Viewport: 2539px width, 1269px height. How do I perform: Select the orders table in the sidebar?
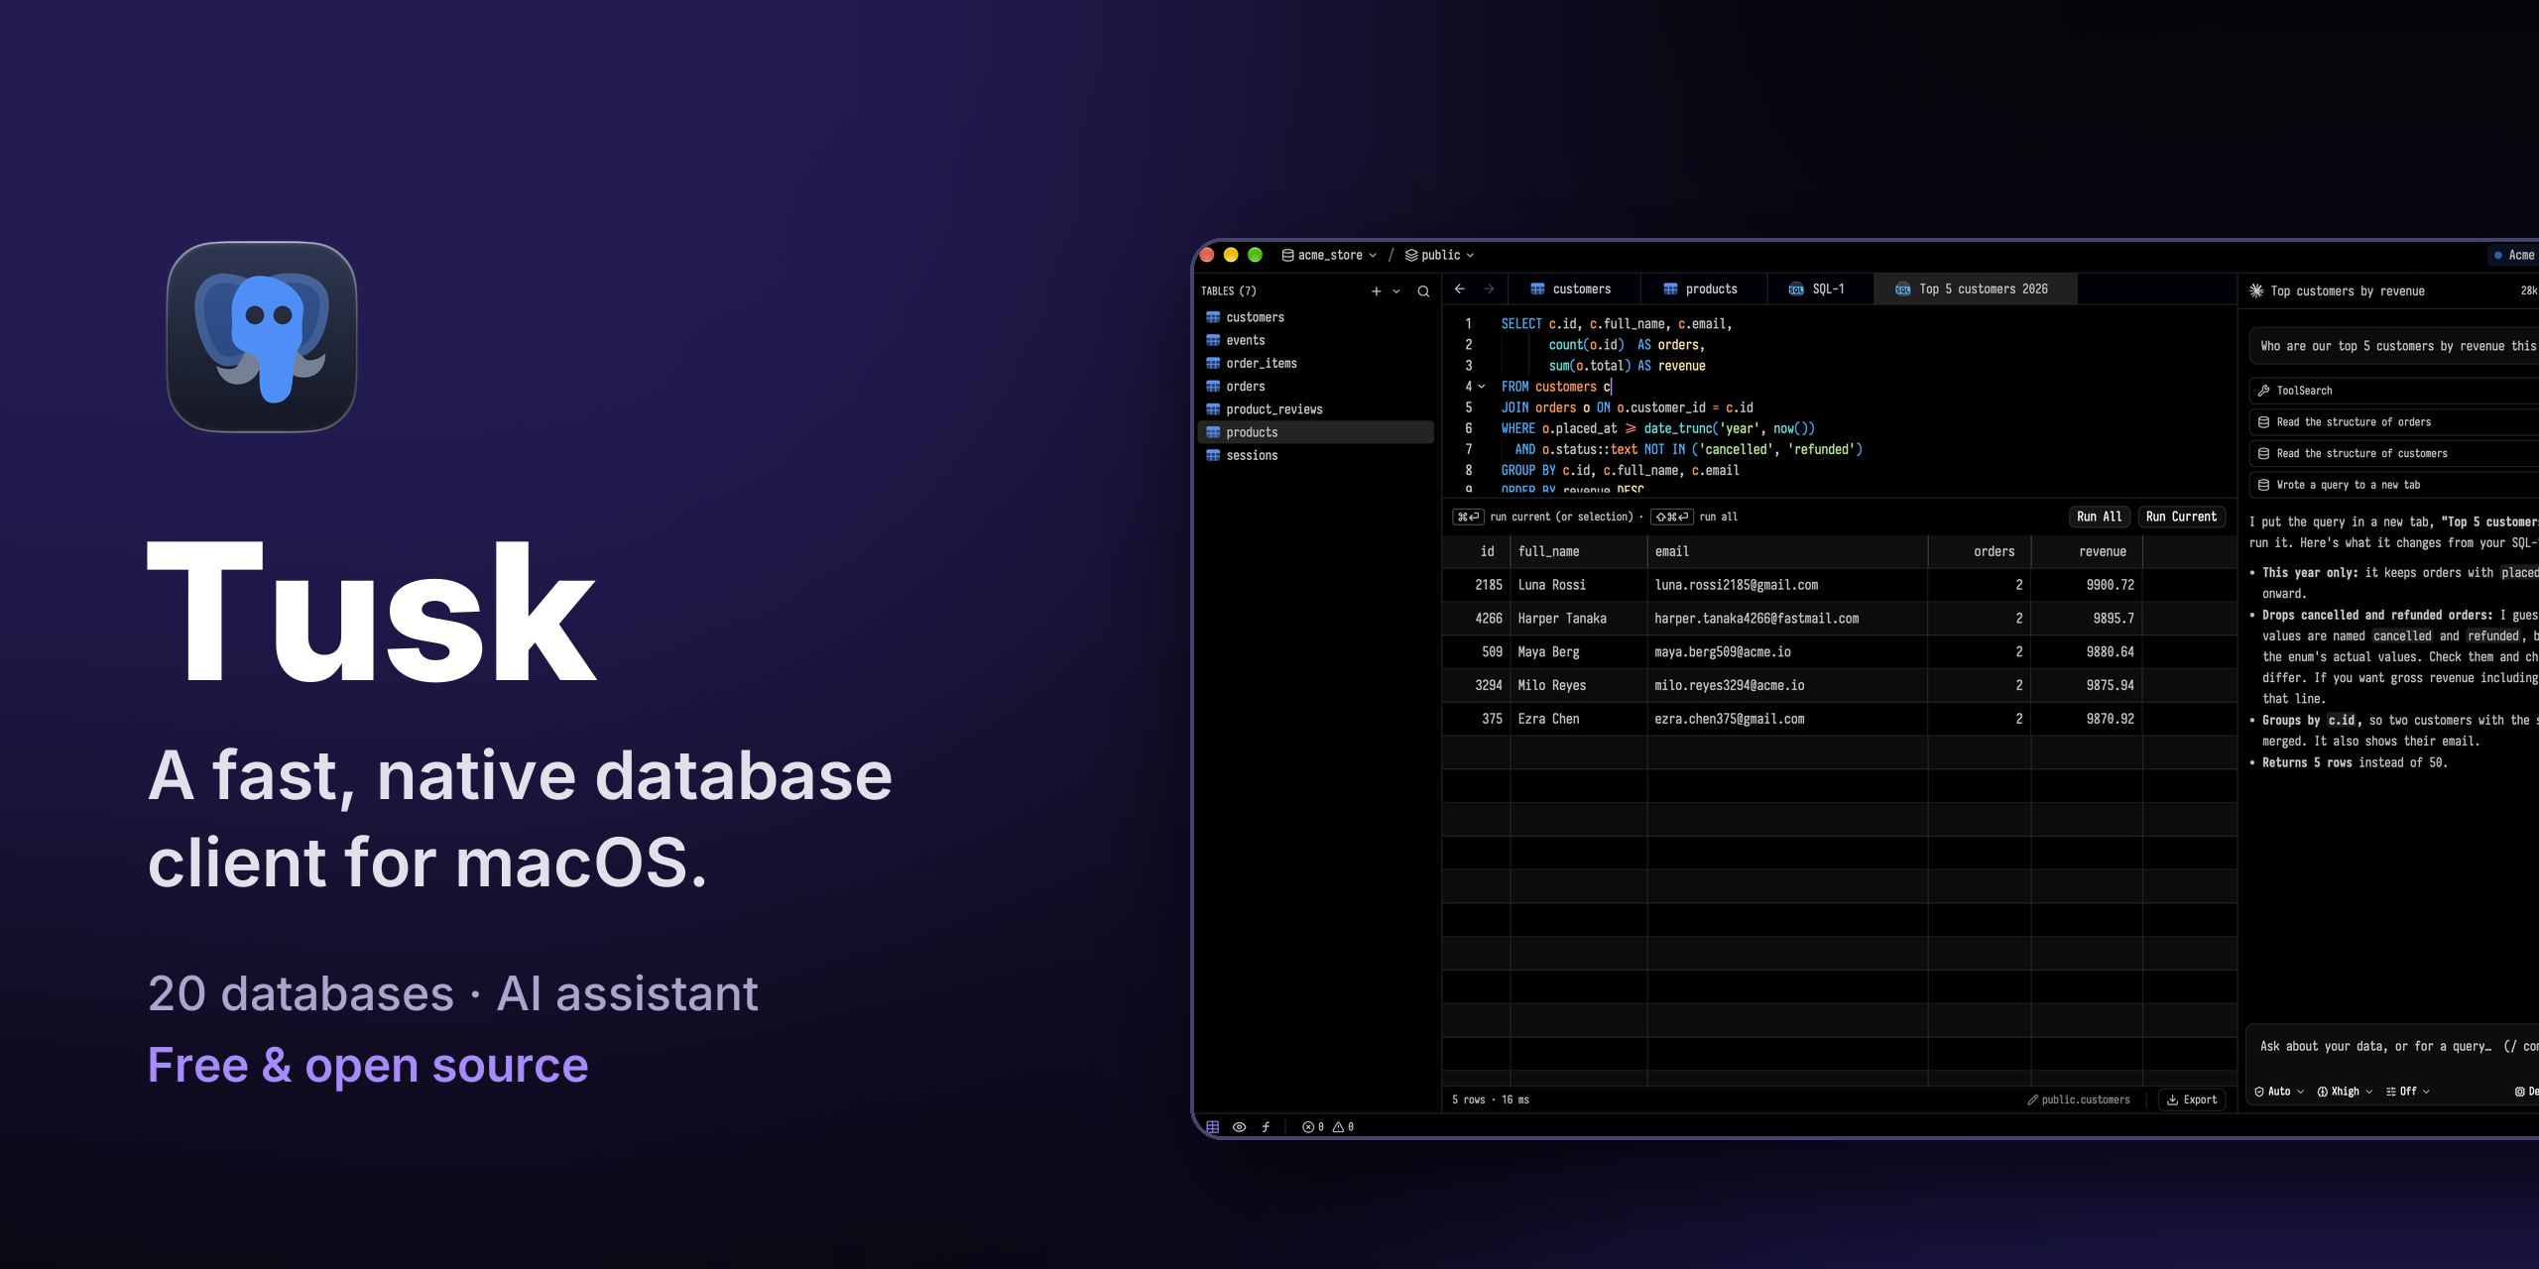pos(1316,386)
